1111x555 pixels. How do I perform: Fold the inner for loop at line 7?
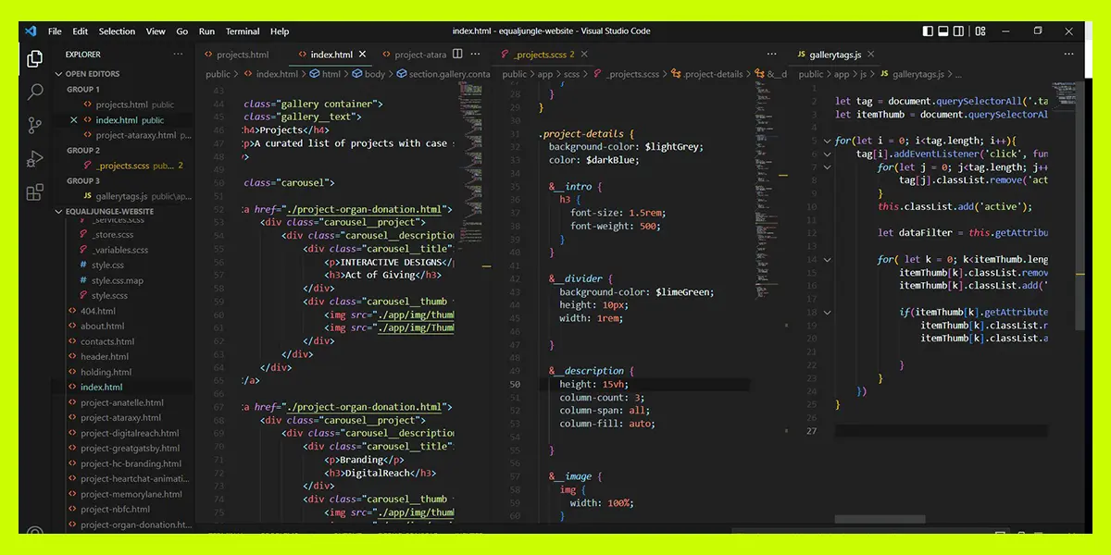tap(828, 167)
